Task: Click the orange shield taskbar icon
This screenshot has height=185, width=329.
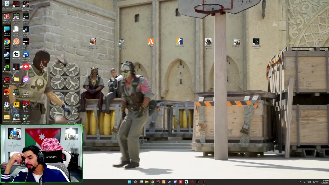Action: (x=203, y=182)
